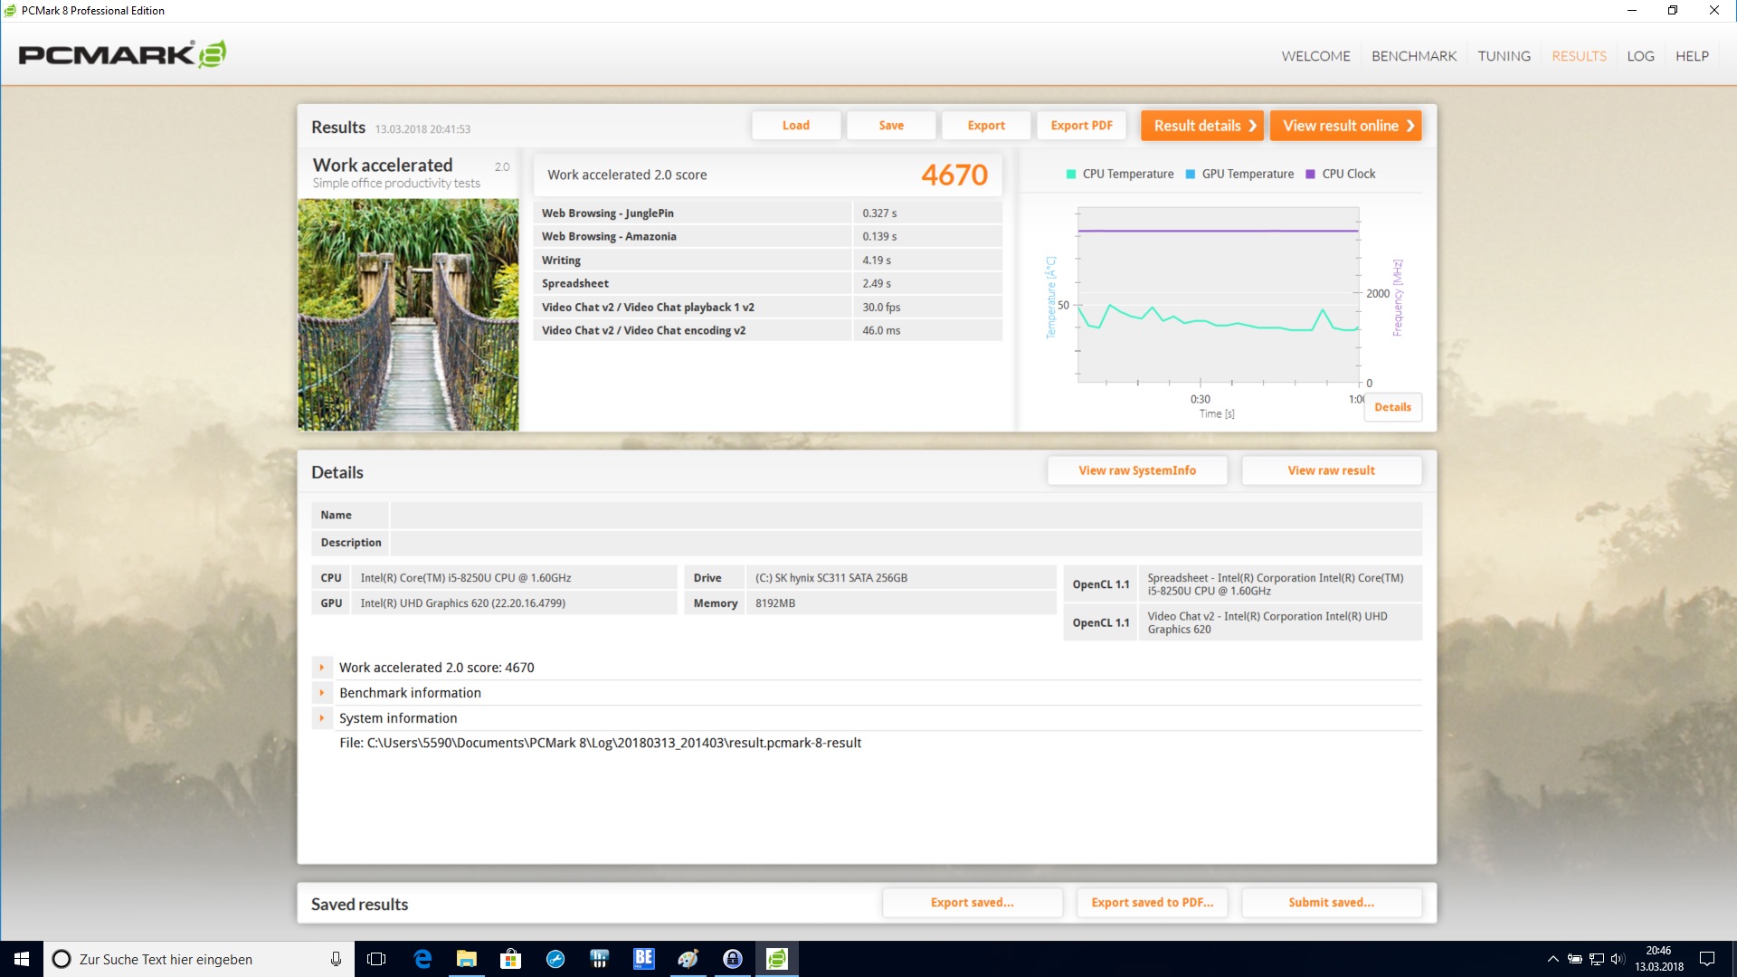Expand Work accelerated 2.0 score section
Viewport: 1737px width, 977px height.
pyautogui.click(x=321, y=668)
